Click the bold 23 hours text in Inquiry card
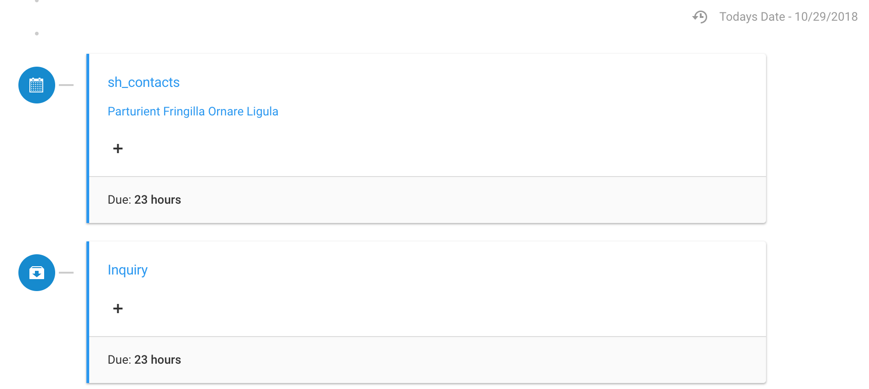 point(158,360)
